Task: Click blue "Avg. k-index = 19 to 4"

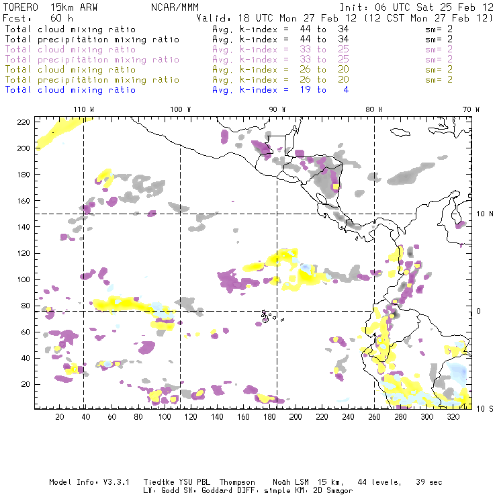Action: pos(281,90)
